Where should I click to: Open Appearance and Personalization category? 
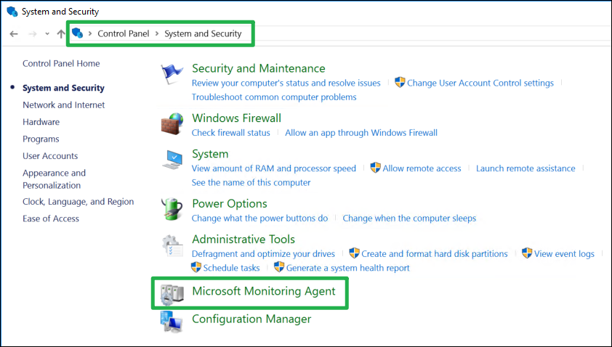pyautogui.click(x=55, y=179)
